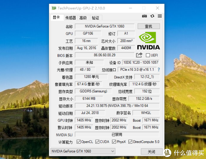The width and height of the screenshot is (206, 159).
Task: Click the NVIDIA logo image
Action: [148, 41]
